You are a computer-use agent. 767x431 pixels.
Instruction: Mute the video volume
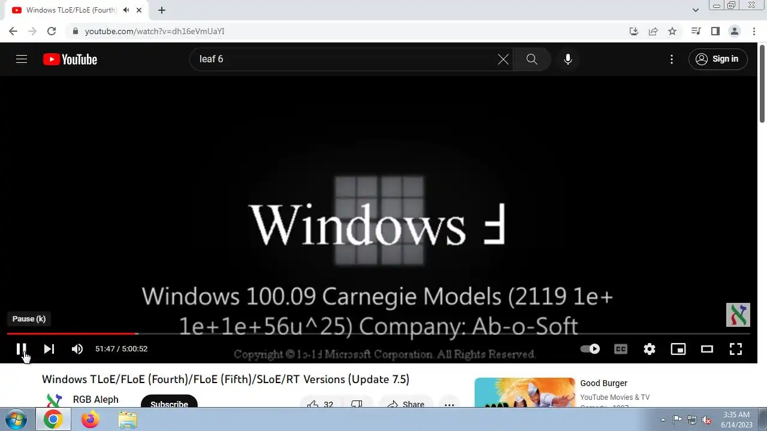(77, 349)
